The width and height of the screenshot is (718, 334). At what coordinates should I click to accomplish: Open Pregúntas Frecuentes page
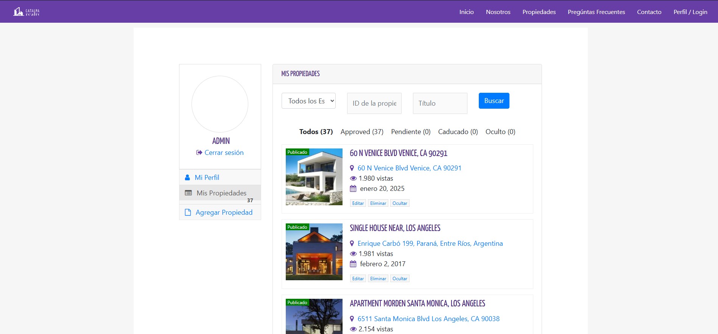[596, 12]
